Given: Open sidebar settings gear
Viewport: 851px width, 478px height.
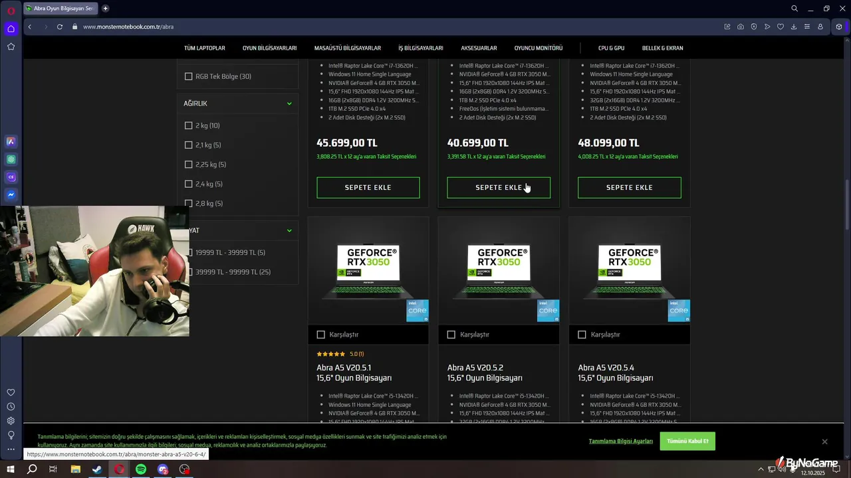Looking at the screenshot, I should (11, 421).
